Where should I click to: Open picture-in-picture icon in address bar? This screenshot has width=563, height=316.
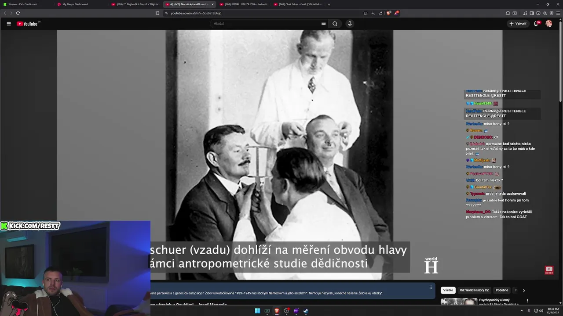coord(366,13)
